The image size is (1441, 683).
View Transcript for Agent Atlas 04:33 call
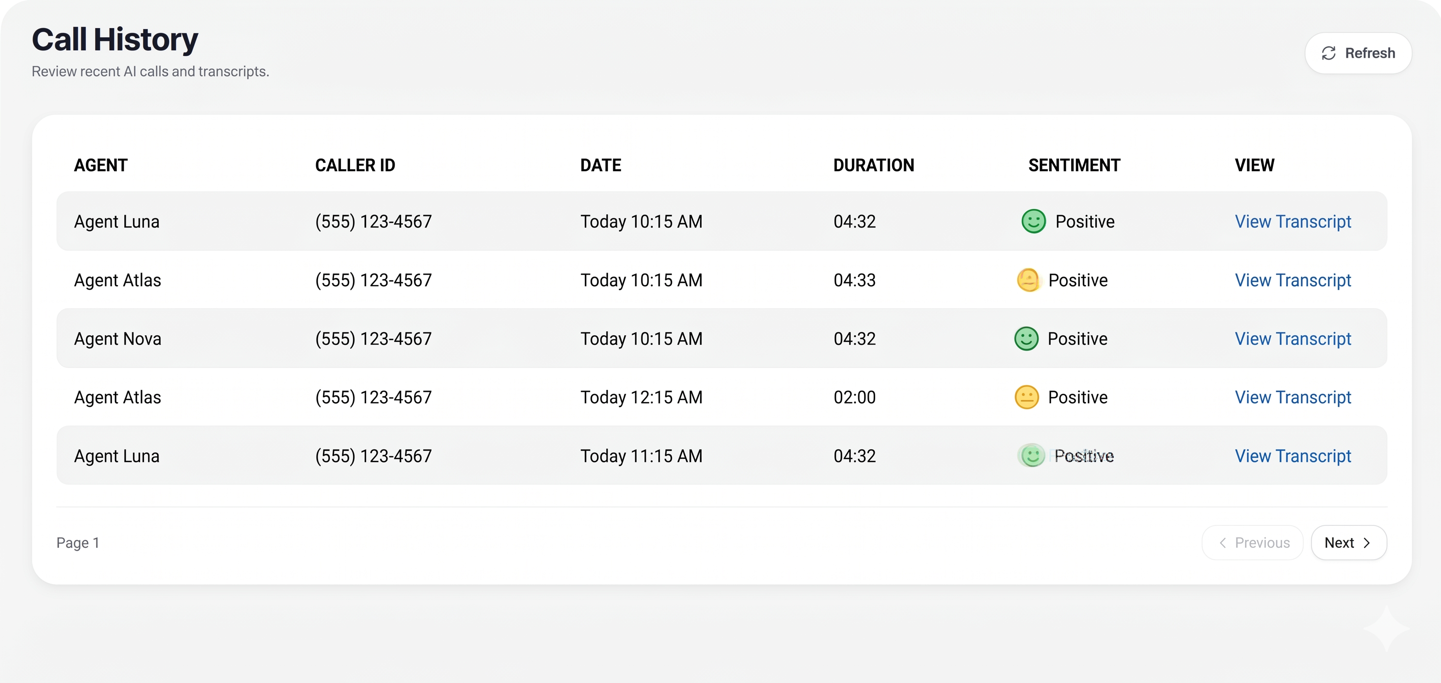(x=1293, y=280)
